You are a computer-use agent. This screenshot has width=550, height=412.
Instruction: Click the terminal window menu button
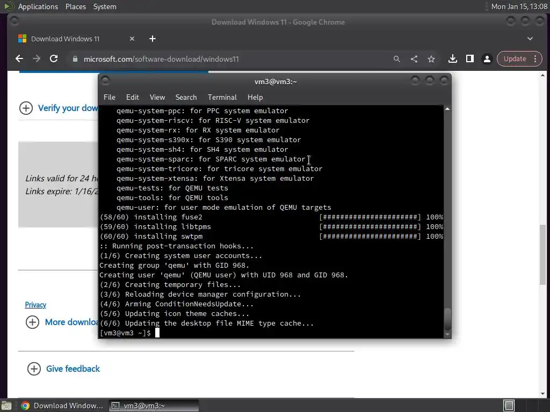(105, 81)
